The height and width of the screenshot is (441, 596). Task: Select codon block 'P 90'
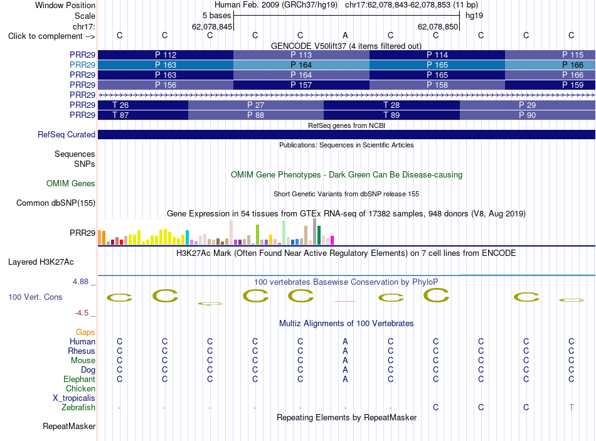pos(528,115)
